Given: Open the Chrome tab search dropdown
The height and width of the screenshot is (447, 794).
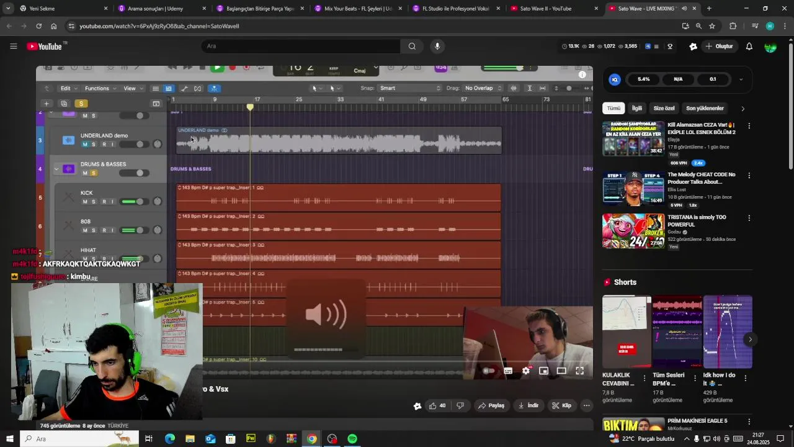Looking at the screenshot, I should 7,9.
